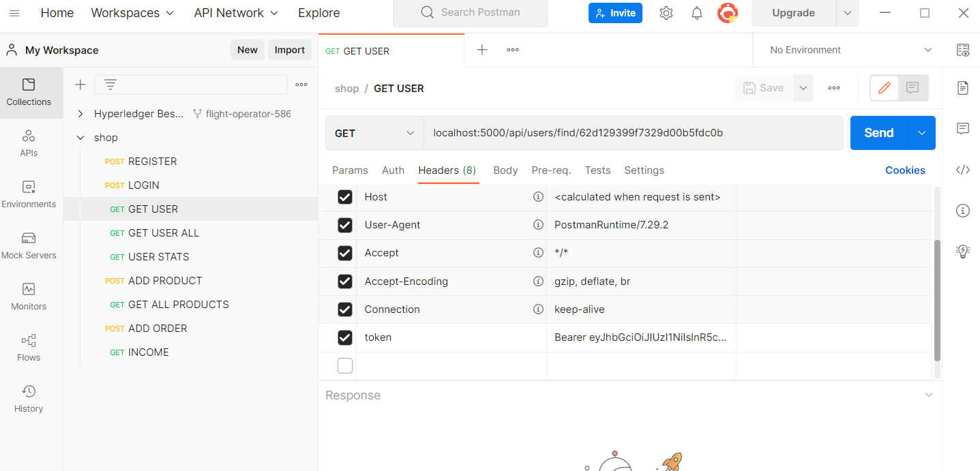The height and width of the screenshot is (471, 980).
Task: Open the API Network dropdown
Action: [x=236, y=13]
